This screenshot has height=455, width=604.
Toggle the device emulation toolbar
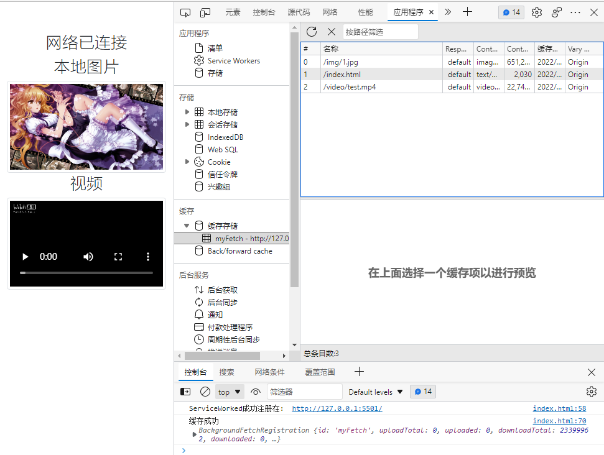coord(204,12)
